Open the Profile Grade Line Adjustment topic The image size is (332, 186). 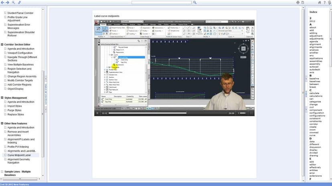[x=17, y=19]
